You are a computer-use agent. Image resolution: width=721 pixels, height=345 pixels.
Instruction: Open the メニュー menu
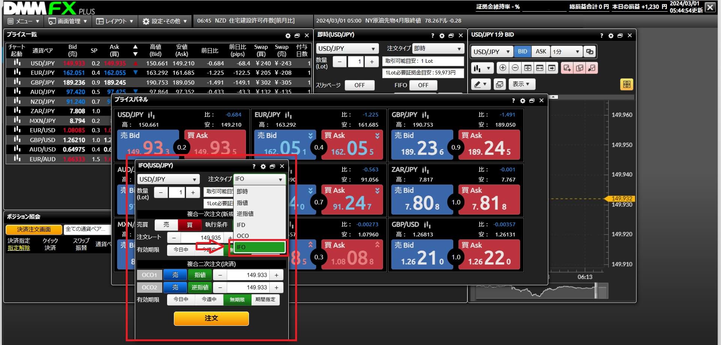(23, 21)
